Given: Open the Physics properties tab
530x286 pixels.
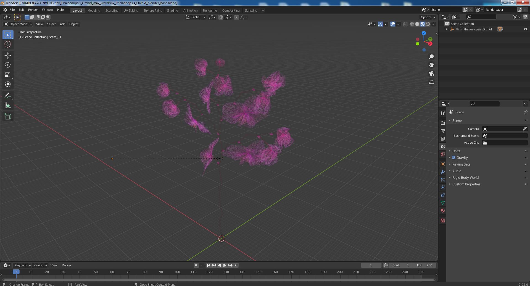Looking at the screenshot, I should click(x=442, y=187).
